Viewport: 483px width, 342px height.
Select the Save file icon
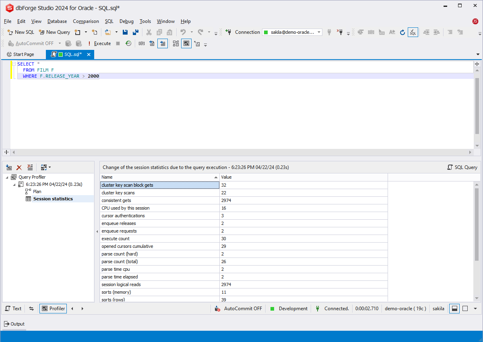(125, 32)
